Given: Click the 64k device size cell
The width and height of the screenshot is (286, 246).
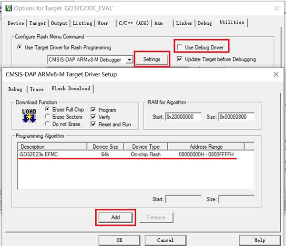Looking at the screenshot, I should (x=105, y=154).
